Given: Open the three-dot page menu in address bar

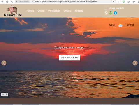Looking at the screenshot, I should (118, 2).
